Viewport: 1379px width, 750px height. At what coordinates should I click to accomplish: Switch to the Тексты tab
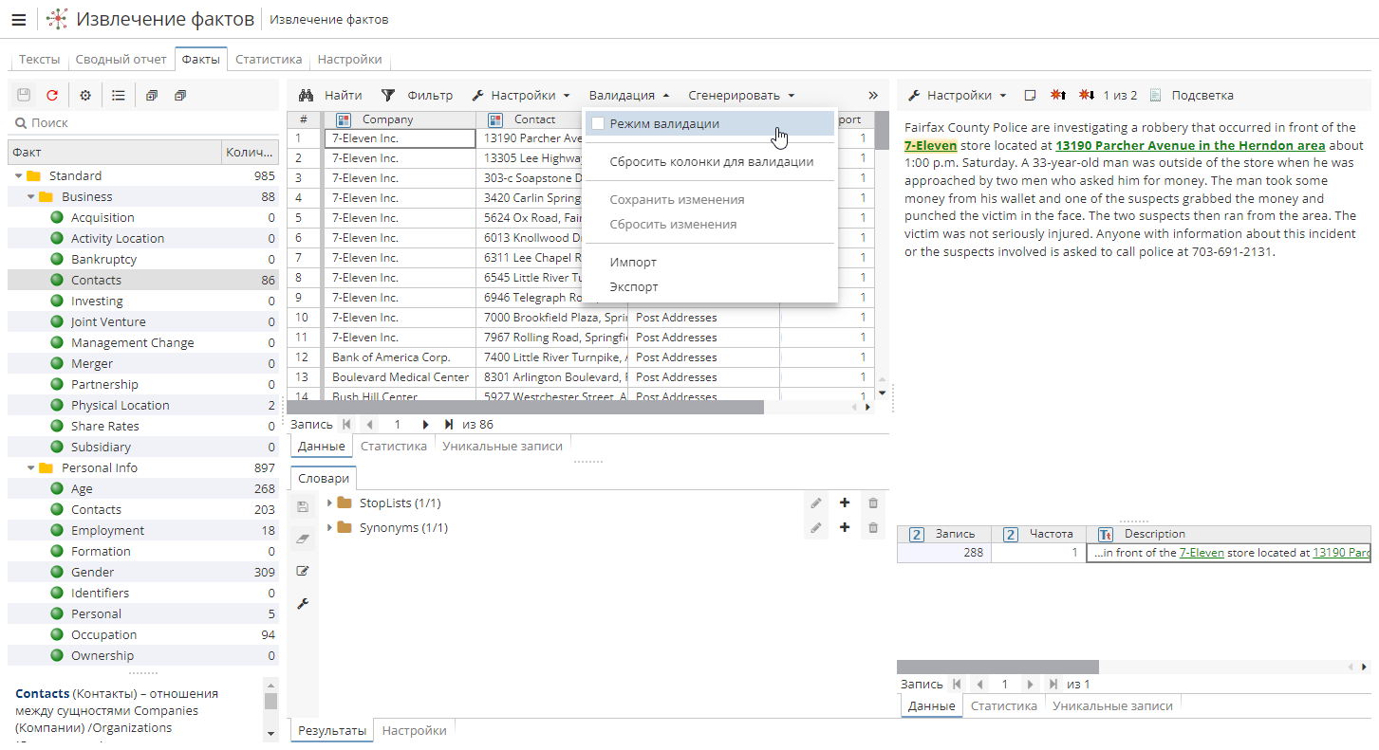click(39, 60)
